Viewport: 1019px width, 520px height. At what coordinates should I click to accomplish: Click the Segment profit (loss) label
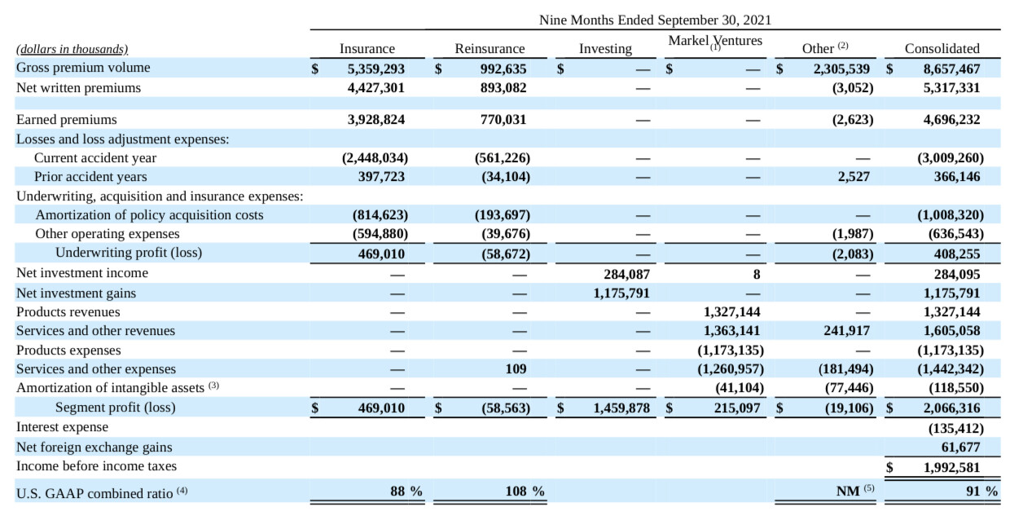tap(116, 407)
